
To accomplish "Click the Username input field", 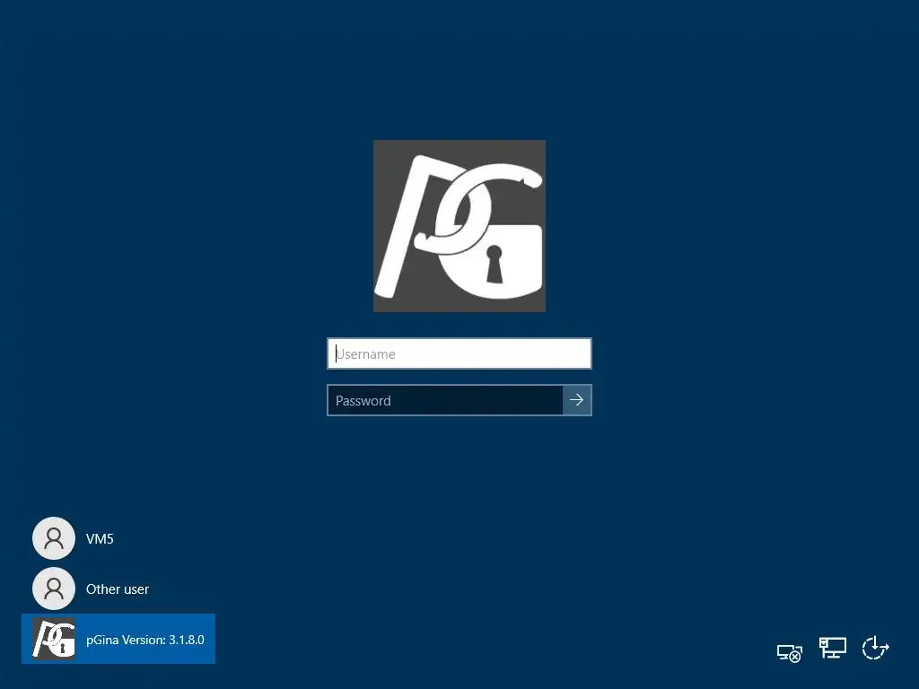I will pyautogui.click(x=459, y=353).
